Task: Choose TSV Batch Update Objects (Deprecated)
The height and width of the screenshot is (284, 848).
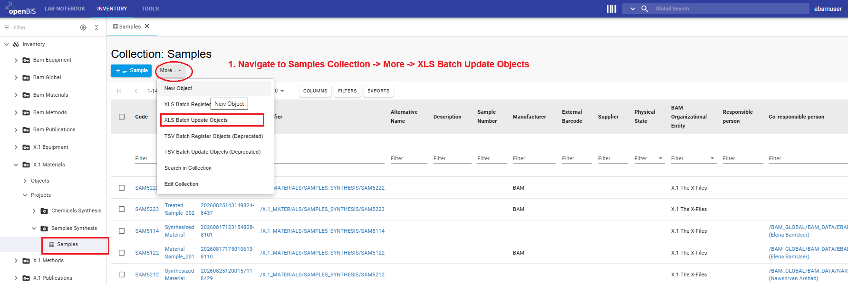Action: (215, 152)
